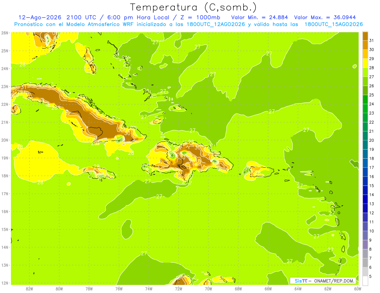Click the 22N latitude axis label

(5, 104)
